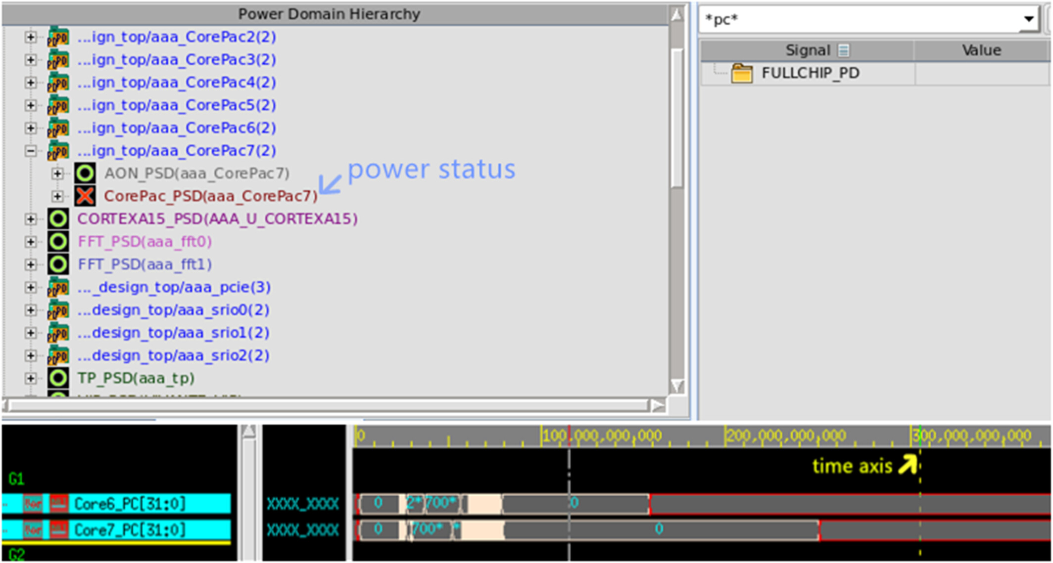Expand CorePac_PSD(aaa_CorePac7) node
1053x563 pixels.
[57, 197]
